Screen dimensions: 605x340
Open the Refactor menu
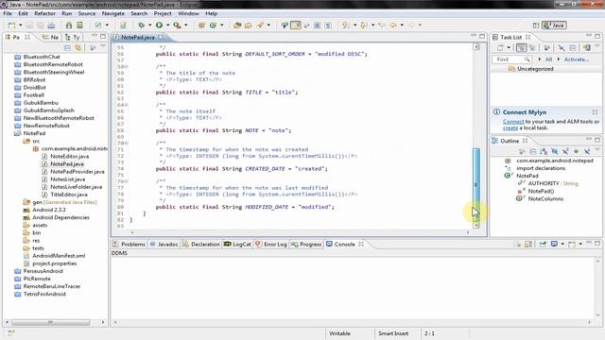(x=44, y=13)
